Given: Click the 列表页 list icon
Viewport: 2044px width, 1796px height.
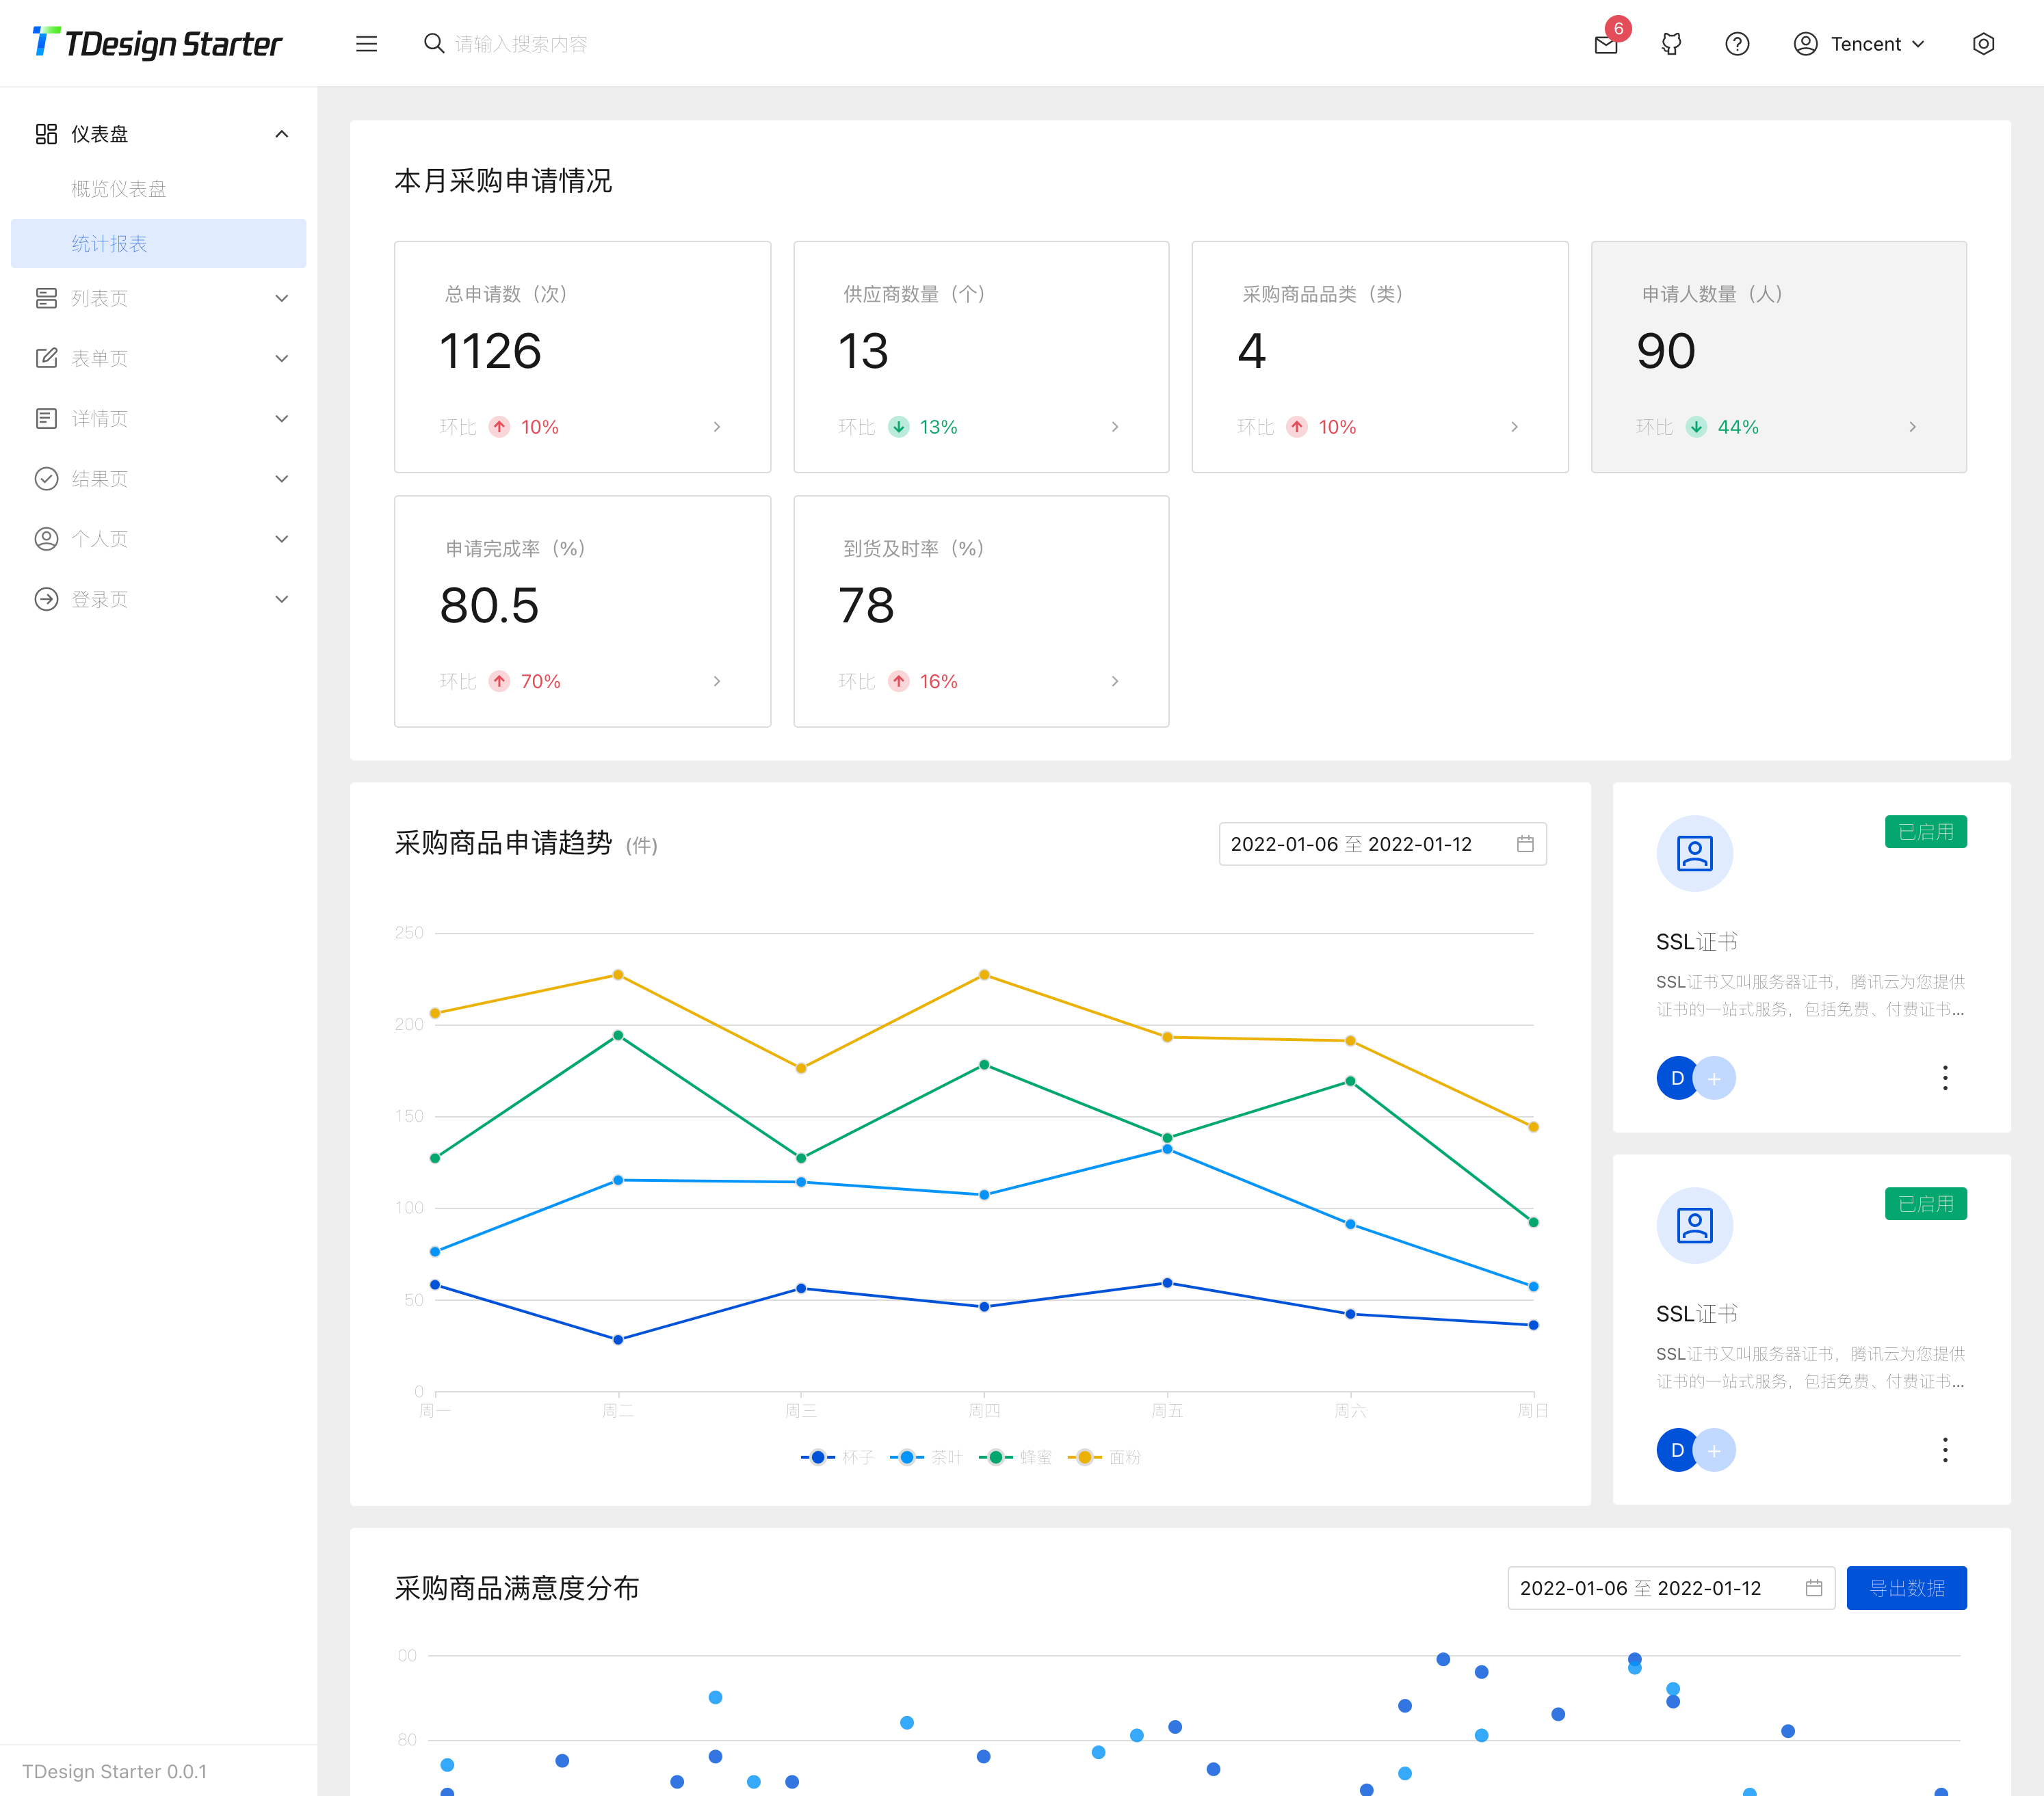Looking at the screenshot, I should click(x=46, y=298).
